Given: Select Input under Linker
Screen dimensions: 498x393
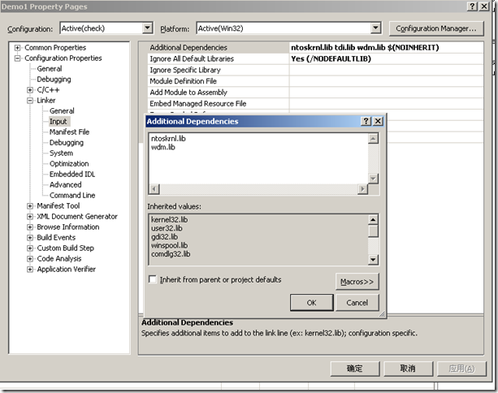Looking at the screenshot, I should click(58, 121).
